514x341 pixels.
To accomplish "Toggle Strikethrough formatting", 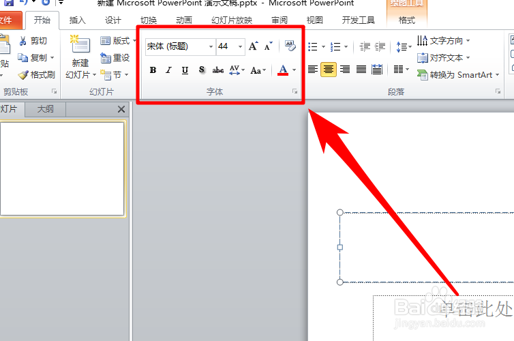I will point(218,70).
